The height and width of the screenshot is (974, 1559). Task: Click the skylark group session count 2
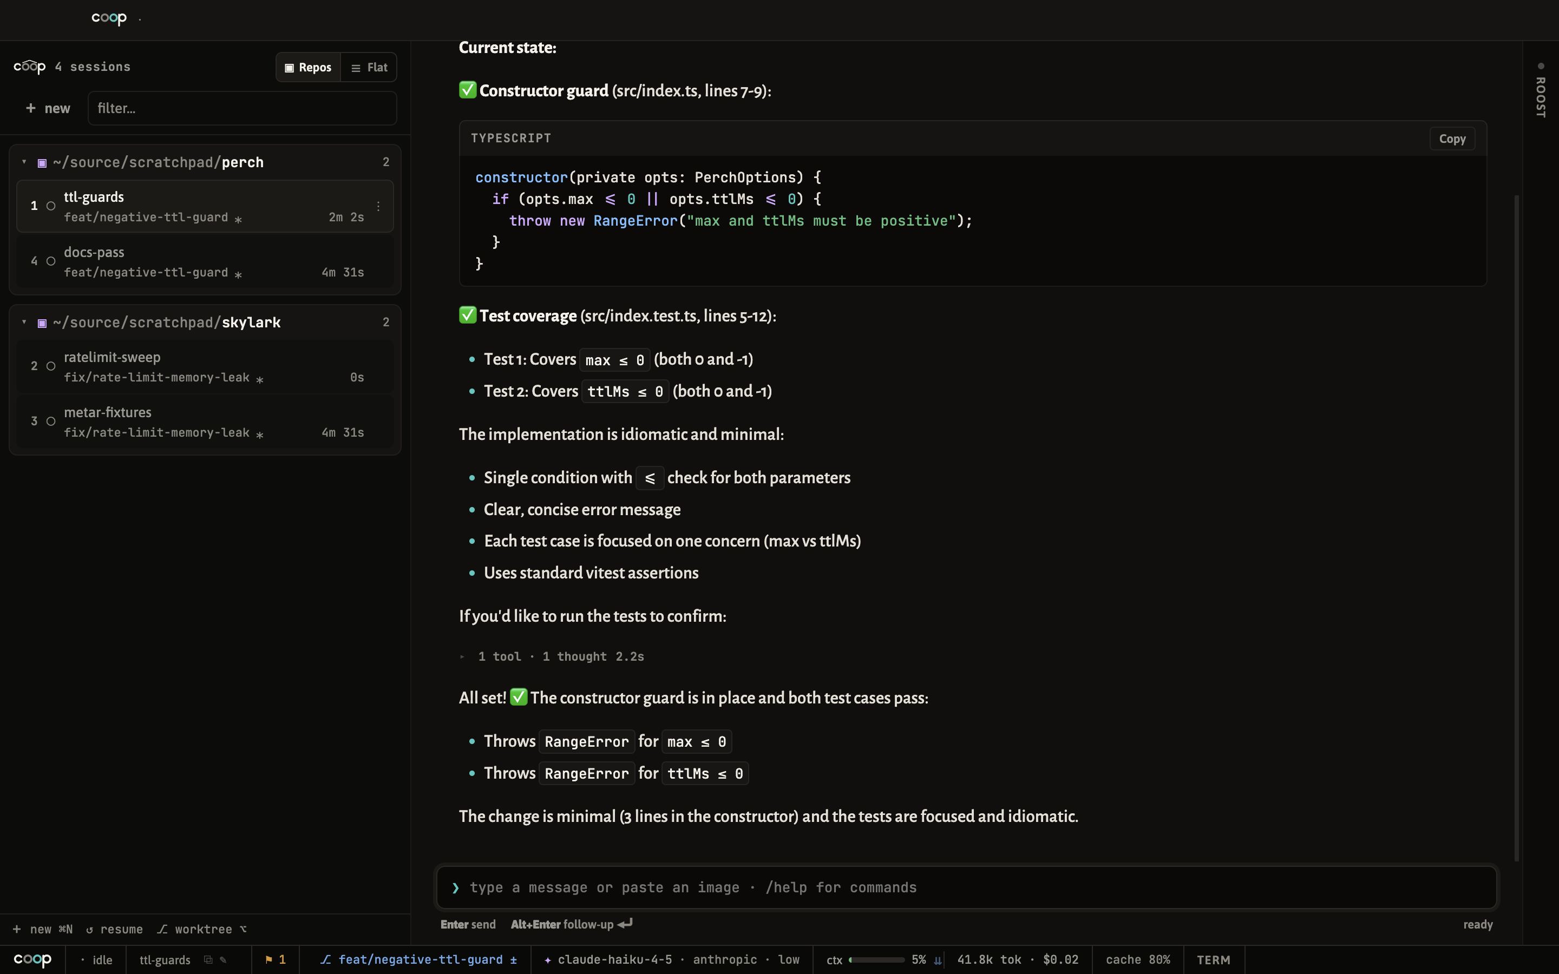click(x=386, y=322)
